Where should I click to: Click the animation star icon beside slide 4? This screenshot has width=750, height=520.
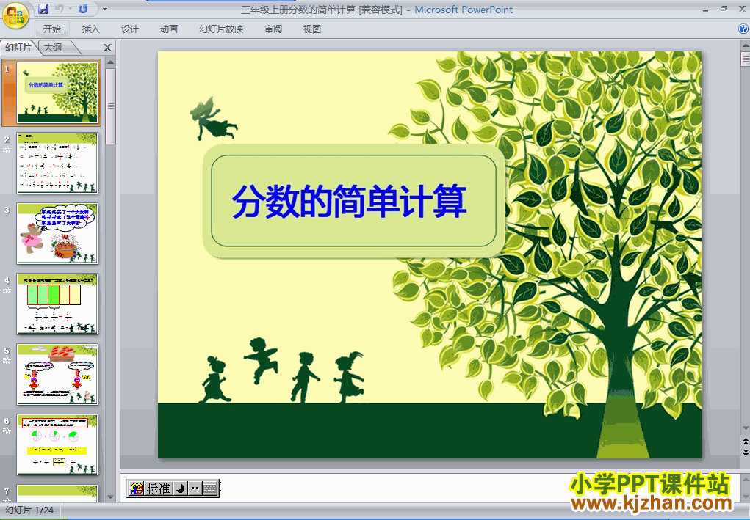(x=7, y=290)
